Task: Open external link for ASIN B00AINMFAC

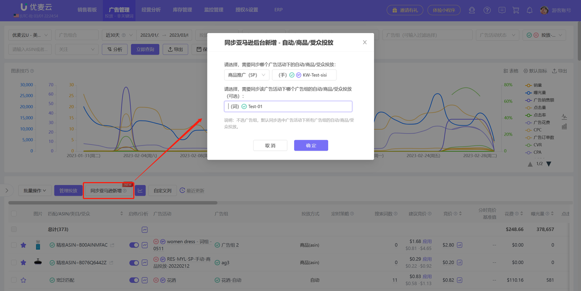Action: [x=112, y=245]
